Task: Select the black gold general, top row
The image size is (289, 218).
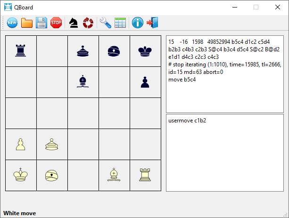Action: coord(114,51)
